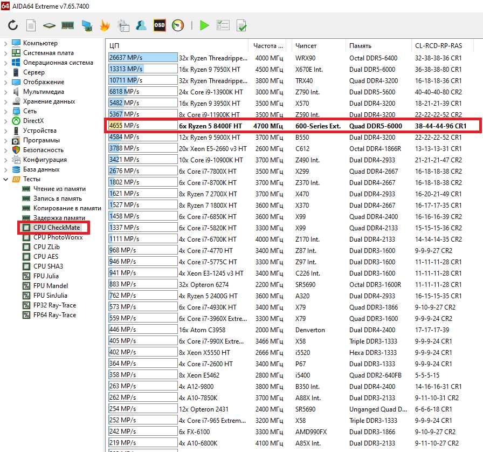This screenshot has width=483, height=452.
Task: Select the 6x FX-6100 row
Action: pos(195,432)
